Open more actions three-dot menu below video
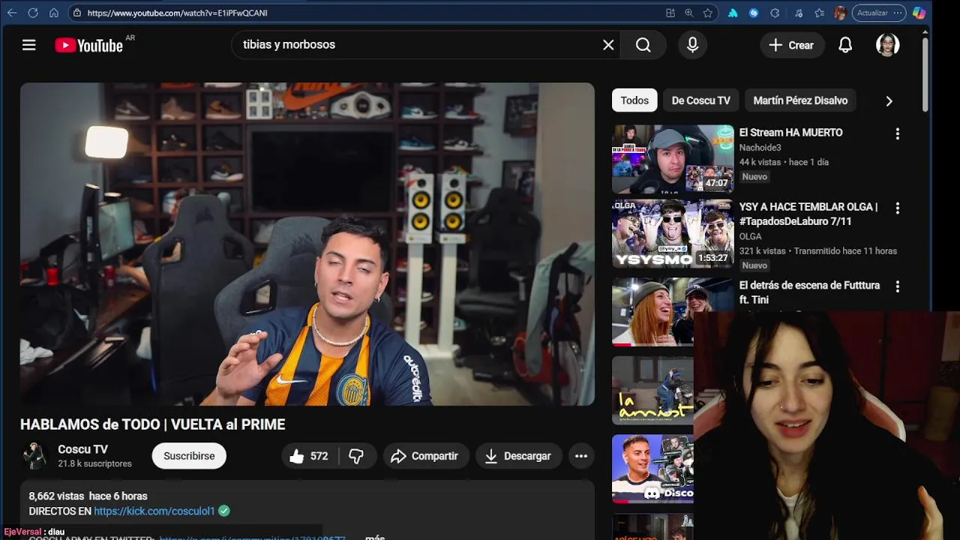 click(581, 456)
